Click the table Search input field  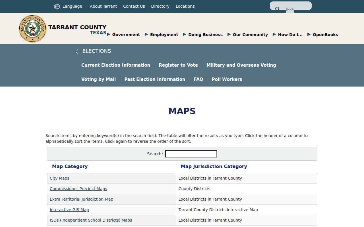pyautogui.click(x=191, y=154)
